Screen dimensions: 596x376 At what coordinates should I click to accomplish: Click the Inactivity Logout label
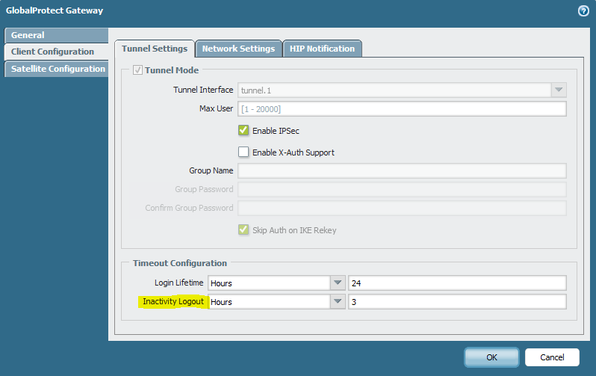click(x=173, y=301)
